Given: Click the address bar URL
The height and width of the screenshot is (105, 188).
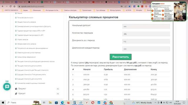Looking at the screenshot, I should coord(33,6).
